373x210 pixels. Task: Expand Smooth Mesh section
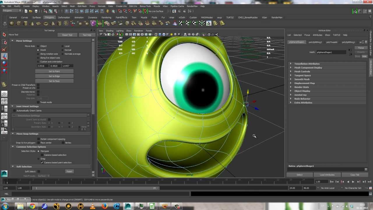pos(291,79)
